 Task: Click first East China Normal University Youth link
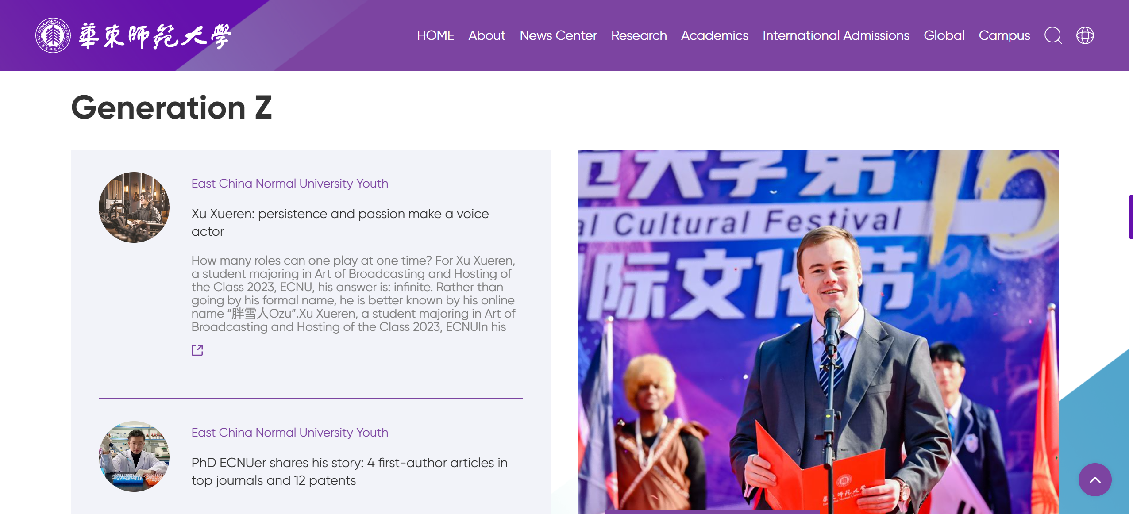(289, 183)
